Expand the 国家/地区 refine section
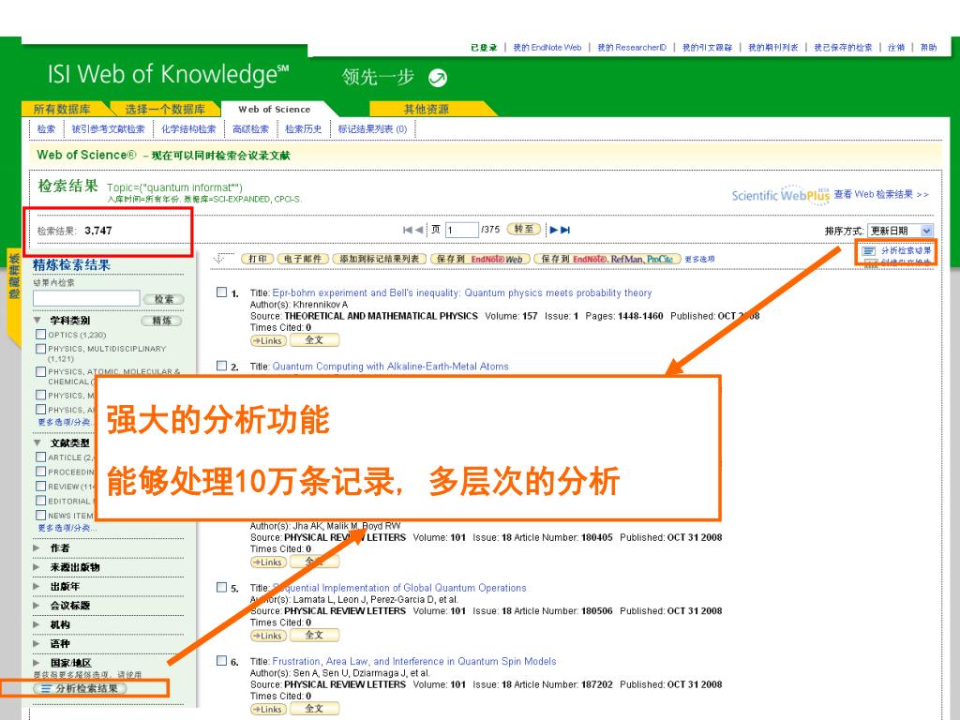The image size is (960, 720). point(37,663)
